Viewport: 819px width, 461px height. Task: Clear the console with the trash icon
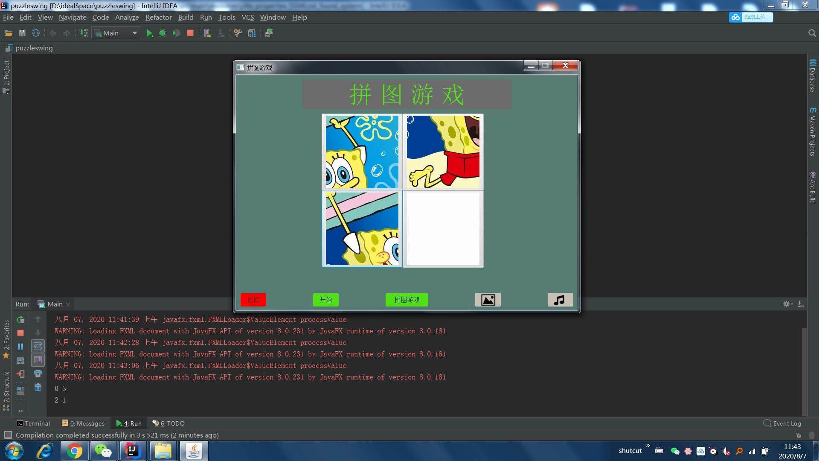tap(38, 388)
